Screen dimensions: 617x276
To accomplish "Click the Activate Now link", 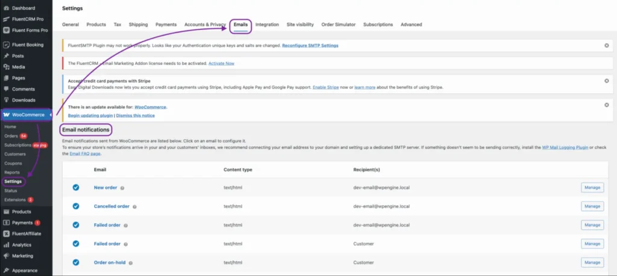I will click(221, 63).
